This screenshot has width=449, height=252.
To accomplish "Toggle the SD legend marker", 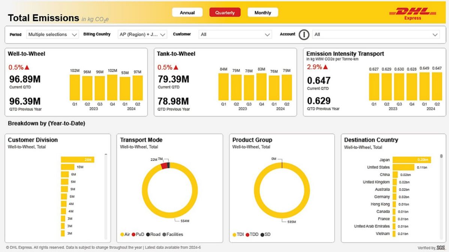I will [262, 234].
